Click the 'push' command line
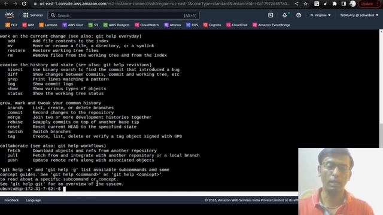Screen dimensions: 383x215 81,160
